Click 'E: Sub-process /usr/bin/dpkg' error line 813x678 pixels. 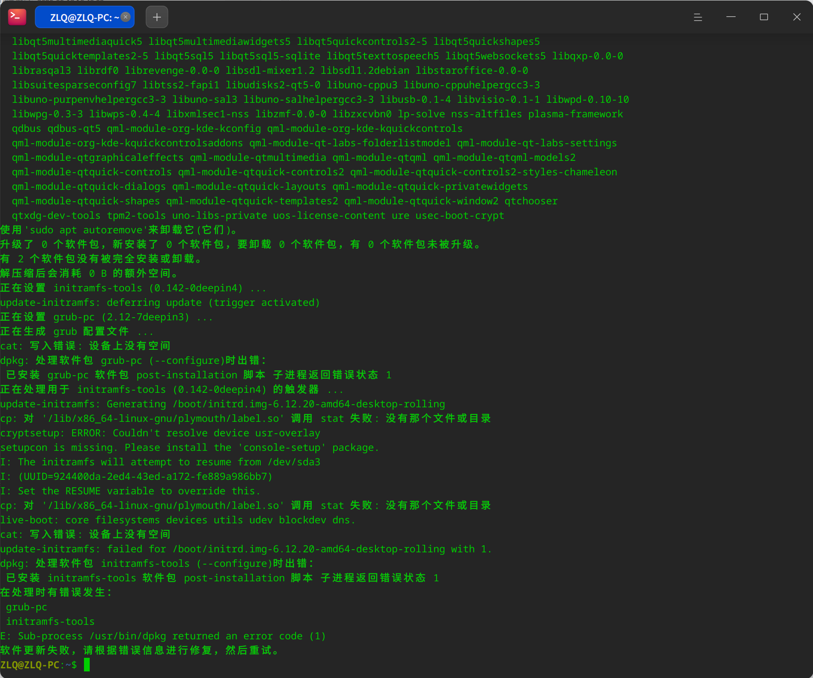(x=163, y=636)
